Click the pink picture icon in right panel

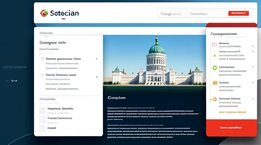click(214, 45)
